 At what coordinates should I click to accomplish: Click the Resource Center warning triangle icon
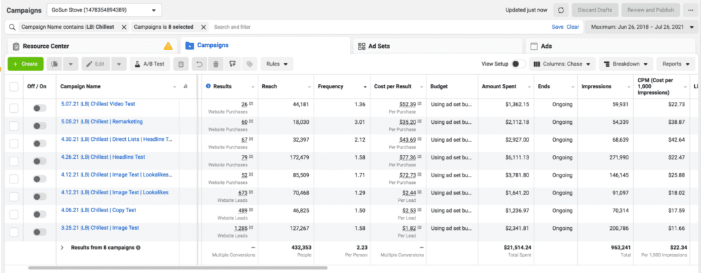point(168,46)
